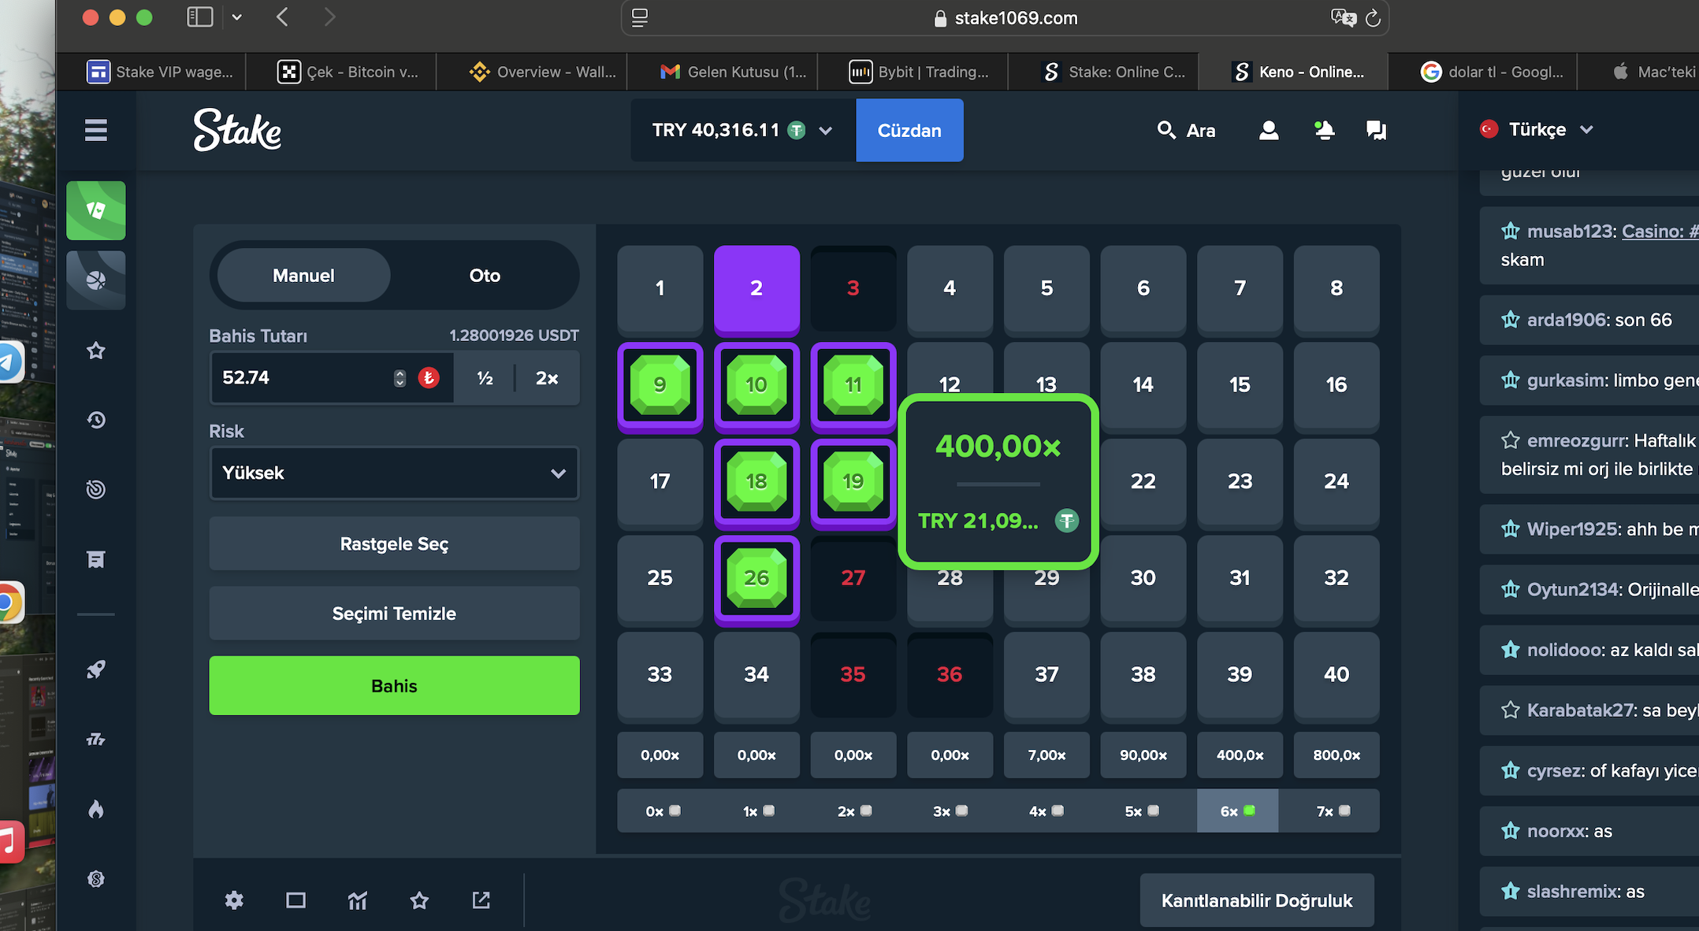The height and width of the screenshot is (931, 1699).
Task: Click the 800,0× multiplier box
Action: point(1337,755)
